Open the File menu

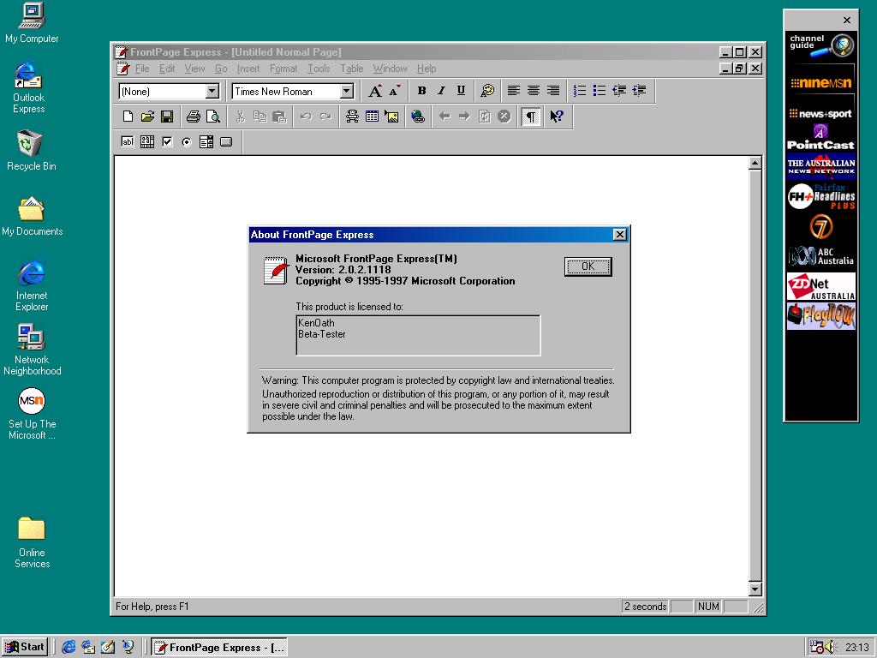(142, 69)
